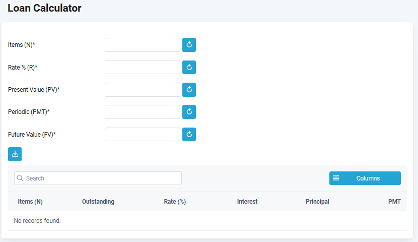The image size is (418, 242).
Task: Click the PMT column header
Action: [x=394, y=202]
